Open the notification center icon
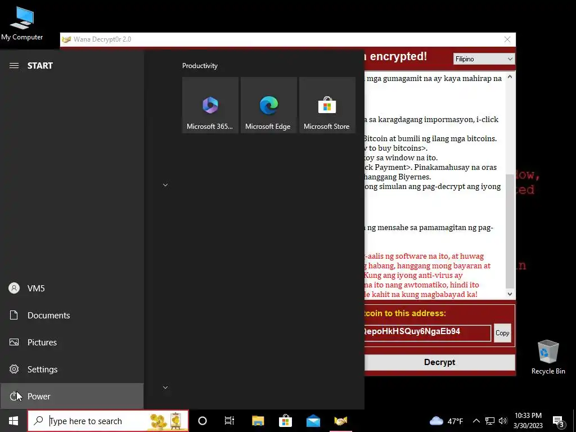Viewport: 576px width, 432px height. (559, 421)
